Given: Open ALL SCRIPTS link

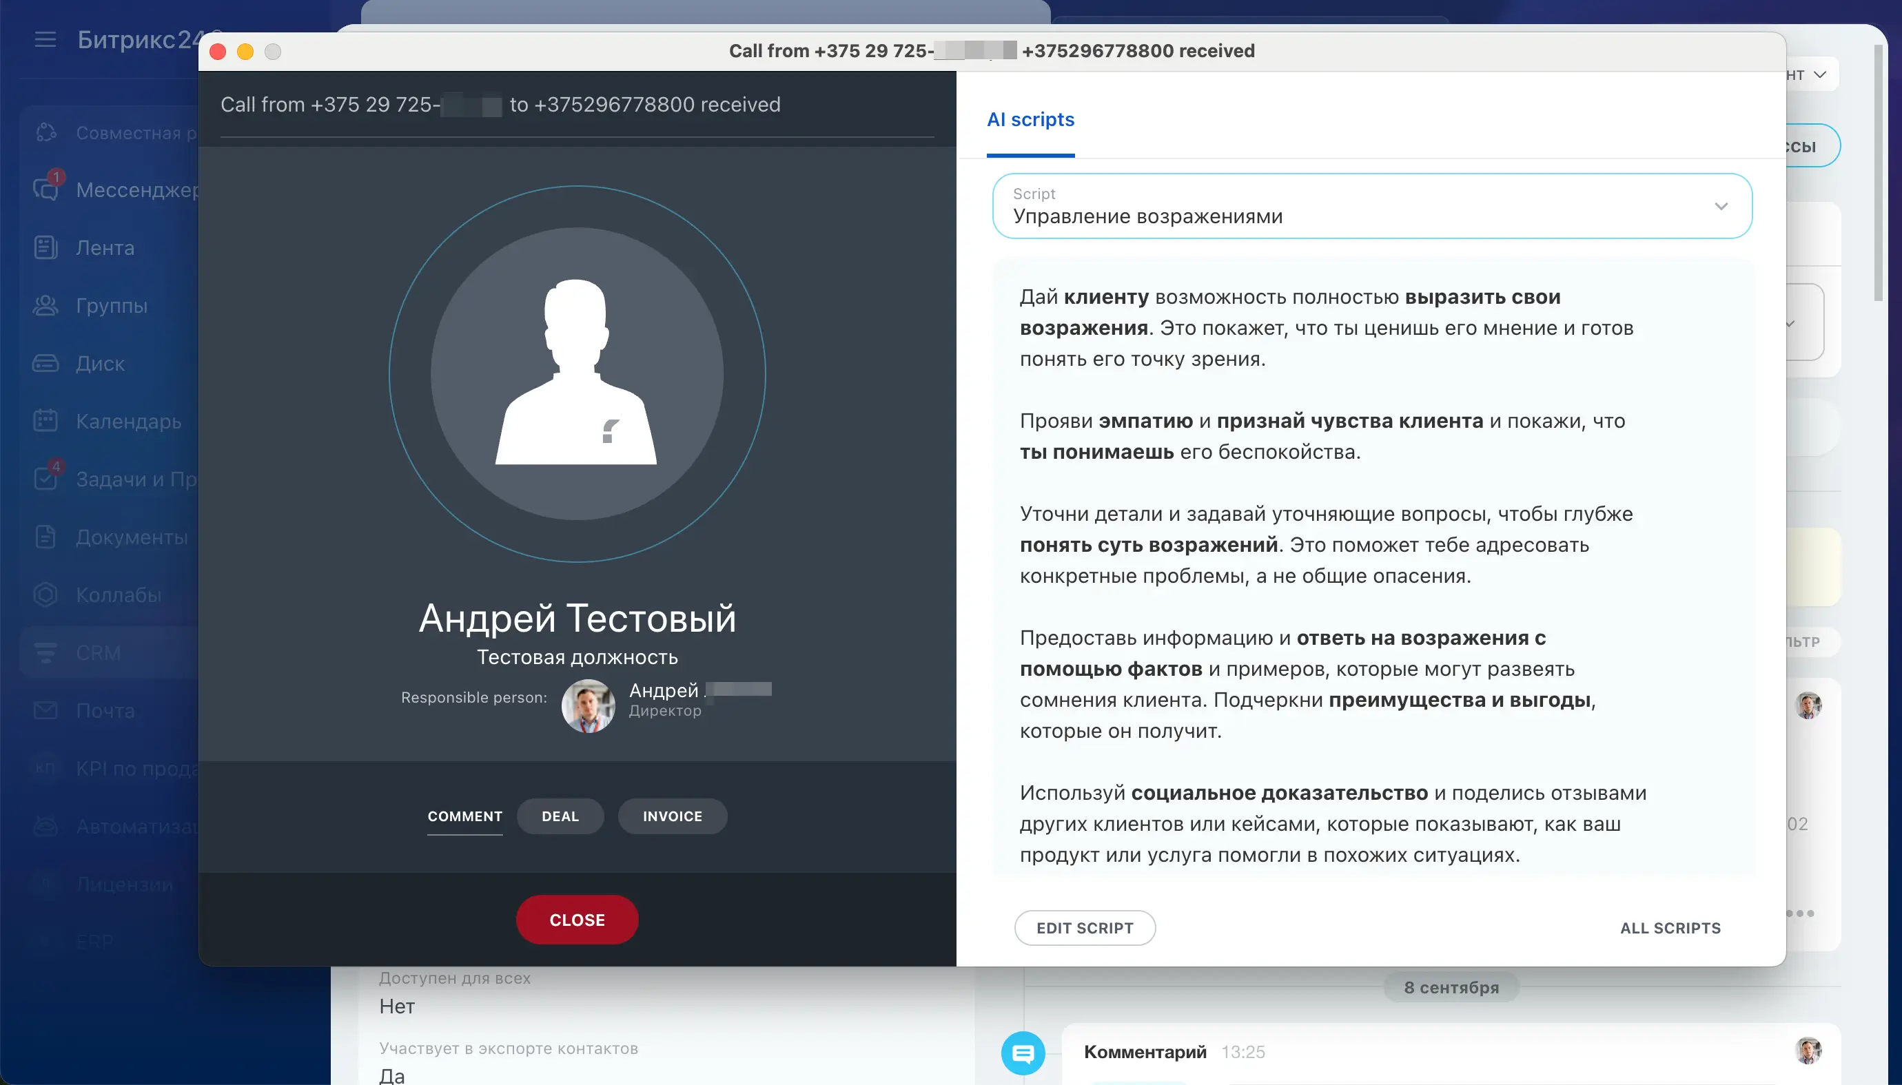Looking at the screenshot, I should [1670, 928].
